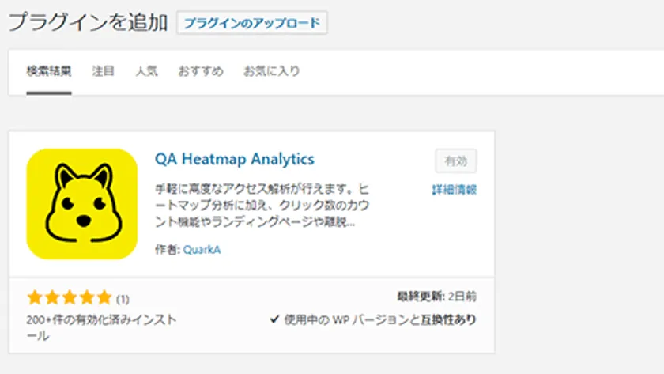Open the QA Heatmap Analytics title link
The image size is (664, 374).
click(235, 159)
